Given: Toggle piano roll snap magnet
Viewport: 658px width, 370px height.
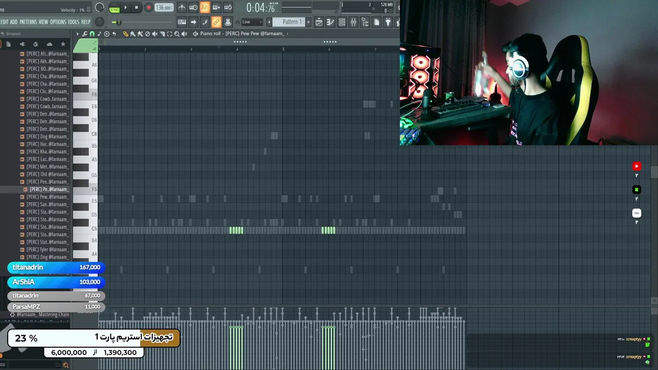Looking at the screenshot, I should pyautogui.click(x=92, y=33).
